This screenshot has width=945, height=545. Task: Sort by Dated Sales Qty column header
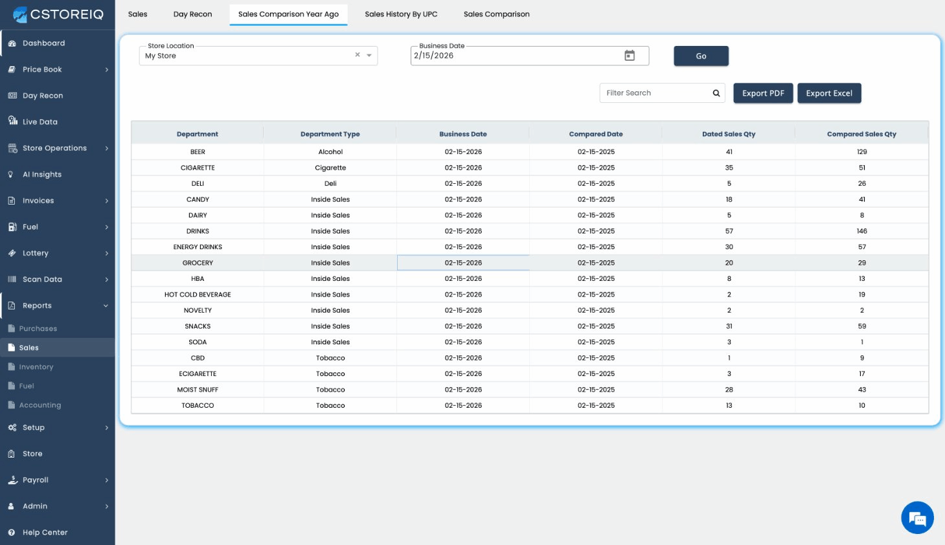tap(728, 134)
